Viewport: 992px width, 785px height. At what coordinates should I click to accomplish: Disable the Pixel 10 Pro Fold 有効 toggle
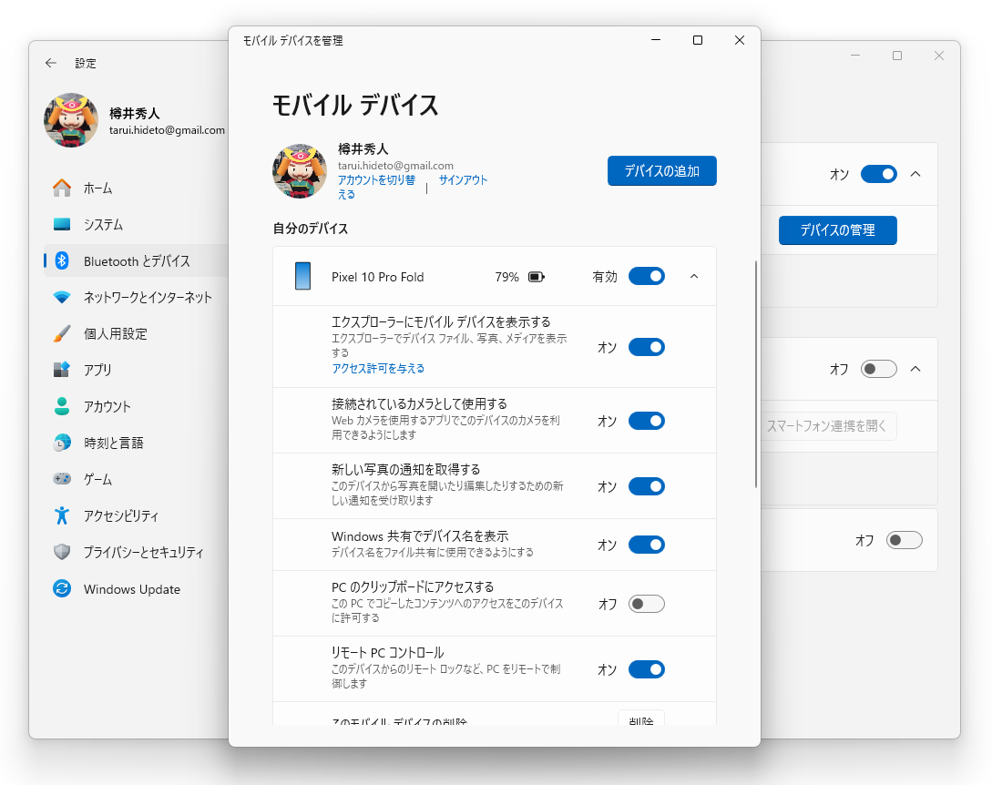tap(647, 277)
